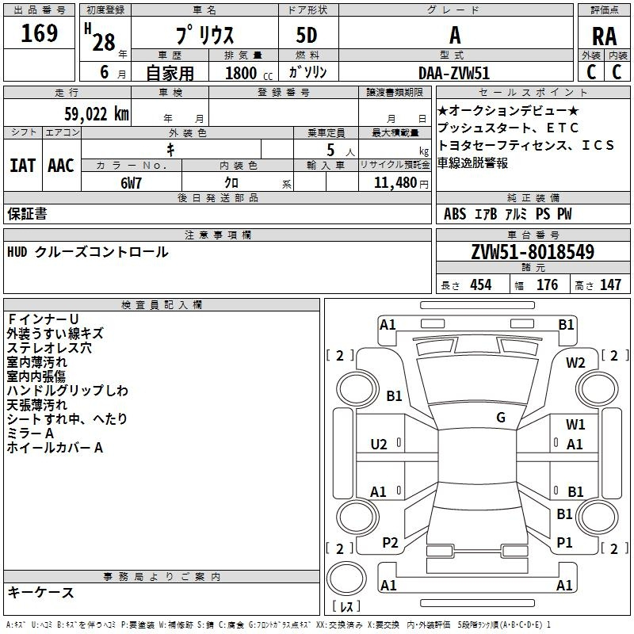Click the registration month 6 月

tap(113, 72)
